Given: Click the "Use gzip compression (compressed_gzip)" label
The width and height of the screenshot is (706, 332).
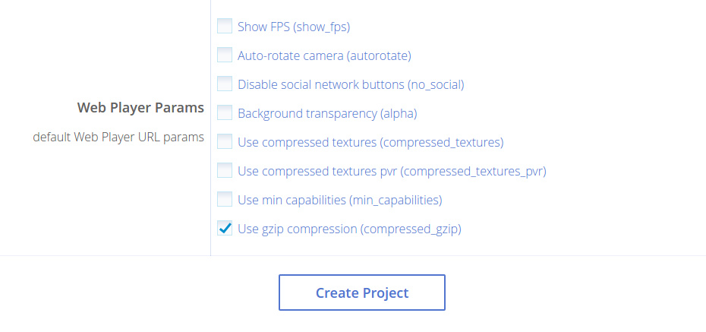Looking at the screenshot, I should pyautogui.click(x=348, y=229).
